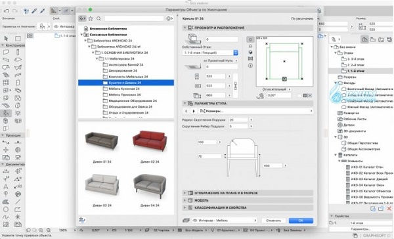Open Собственный Этаж story dropdown

[210, 53]
